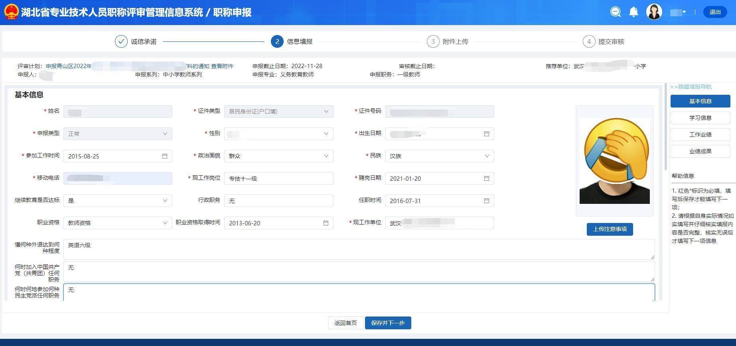Viewport: 736px width, 346px height.
Task: Click the 保存并下一步 button
Action: [388, 323]
